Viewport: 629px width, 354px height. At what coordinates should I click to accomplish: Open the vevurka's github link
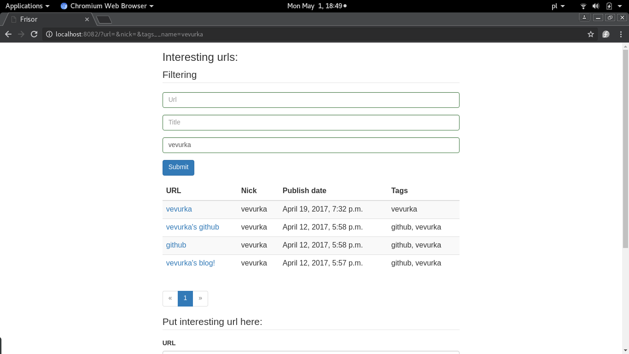tap(192, 227)
